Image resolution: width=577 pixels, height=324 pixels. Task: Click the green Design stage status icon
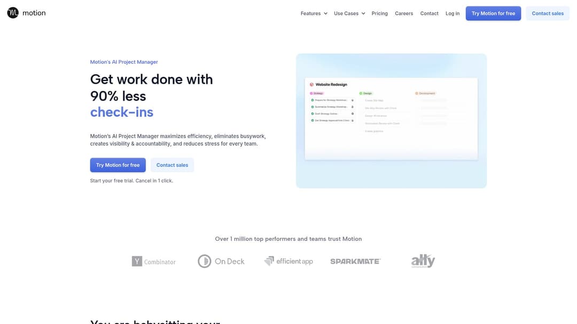tap(361, 93)
